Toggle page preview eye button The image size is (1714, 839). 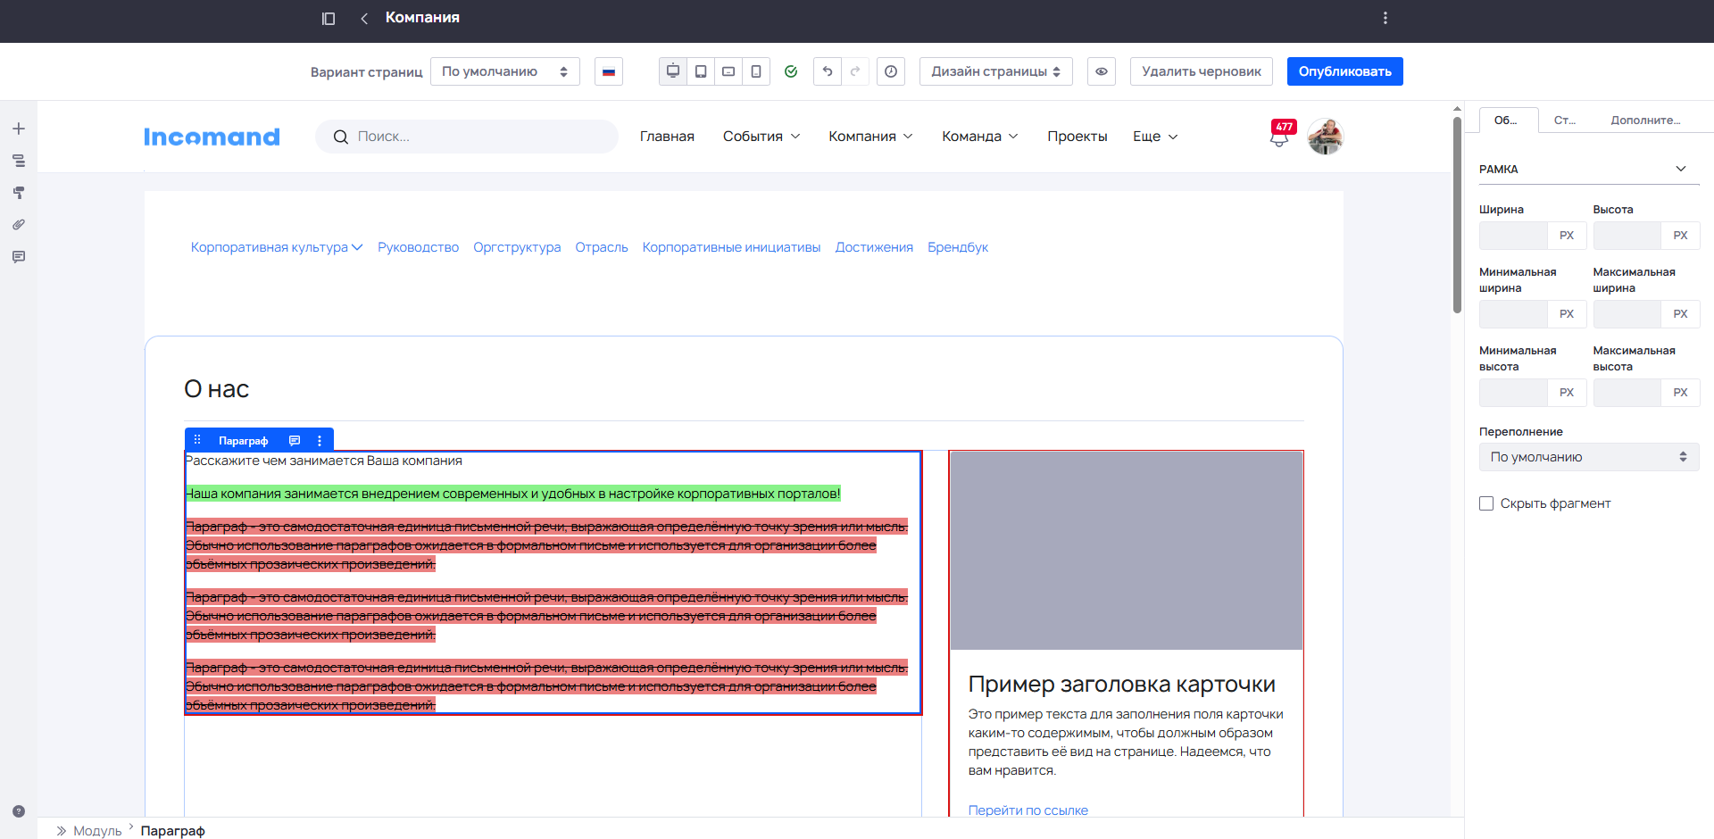[1102, 71]
